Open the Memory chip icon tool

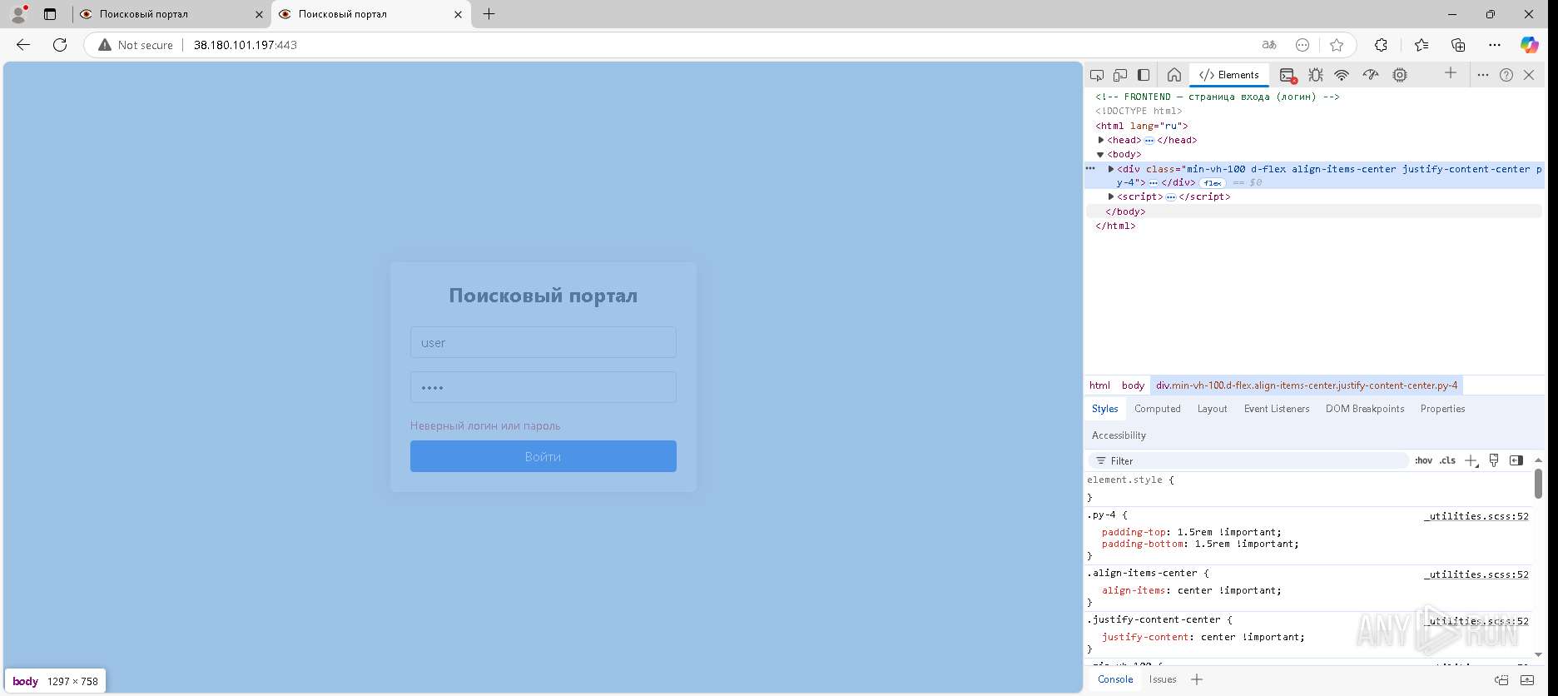click(1401, 75)
